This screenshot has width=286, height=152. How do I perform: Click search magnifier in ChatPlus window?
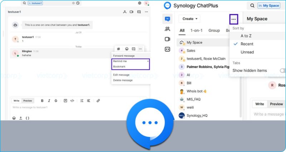point(252,6)
